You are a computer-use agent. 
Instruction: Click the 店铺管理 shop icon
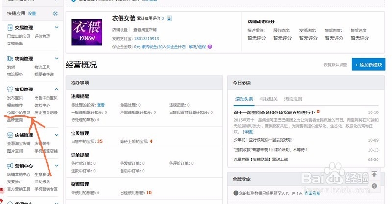coord(10,135)
